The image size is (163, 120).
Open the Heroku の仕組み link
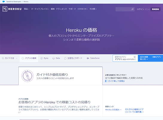(113, 110)
